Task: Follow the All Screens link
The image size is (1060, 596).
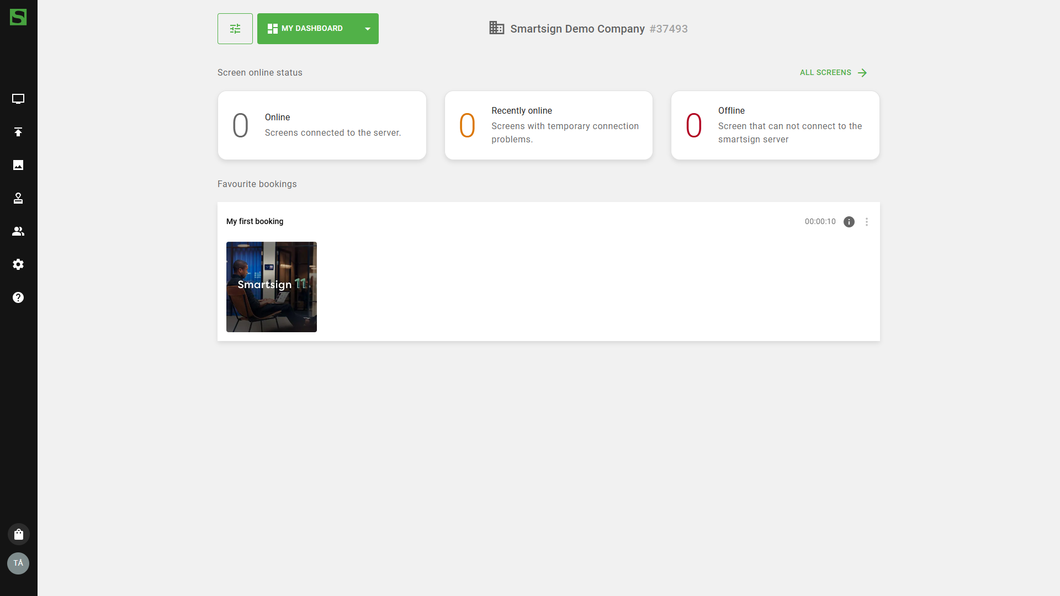Action: pyautogui.click(x=833, y=73)
